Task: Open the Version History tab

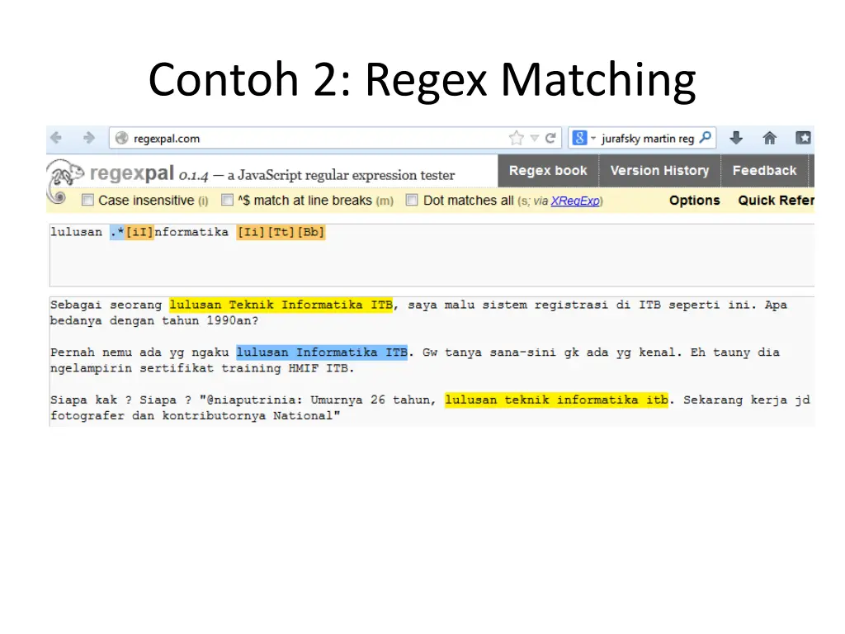Action: [x=659, y=170]
